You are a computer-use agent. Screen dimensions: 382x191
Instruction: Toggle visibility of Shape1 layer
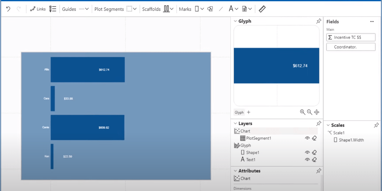click(307, 153)
